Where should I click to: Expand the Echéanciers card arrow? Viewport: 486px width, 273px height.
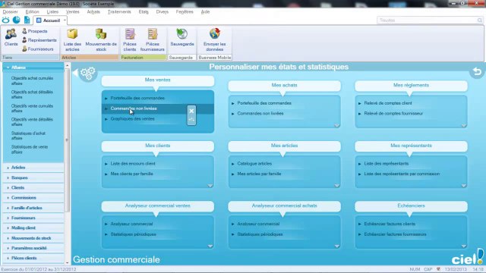(464, 246)
